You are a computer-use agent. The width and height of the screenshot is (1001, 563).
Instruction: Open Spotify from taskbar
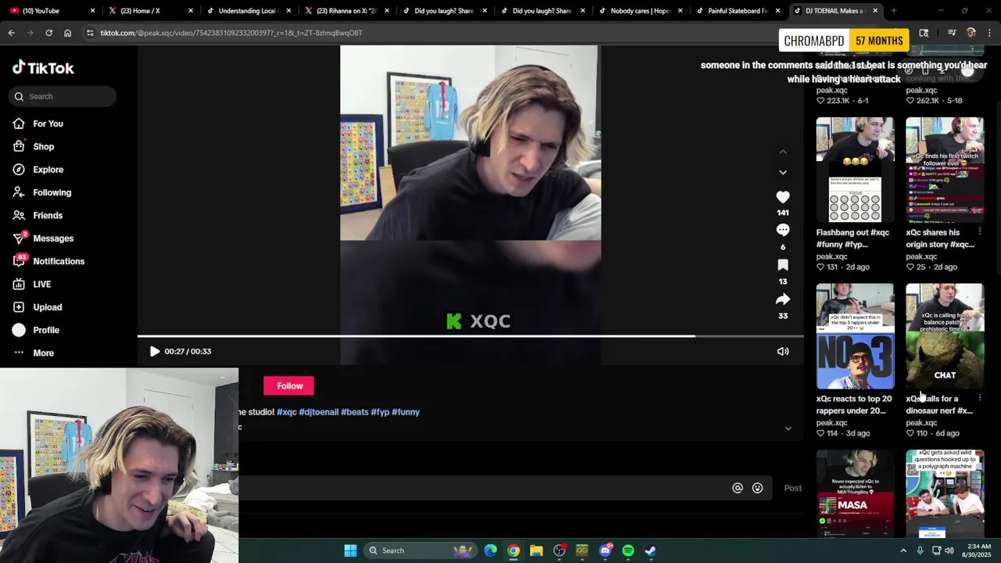click(x=628, y=550)
